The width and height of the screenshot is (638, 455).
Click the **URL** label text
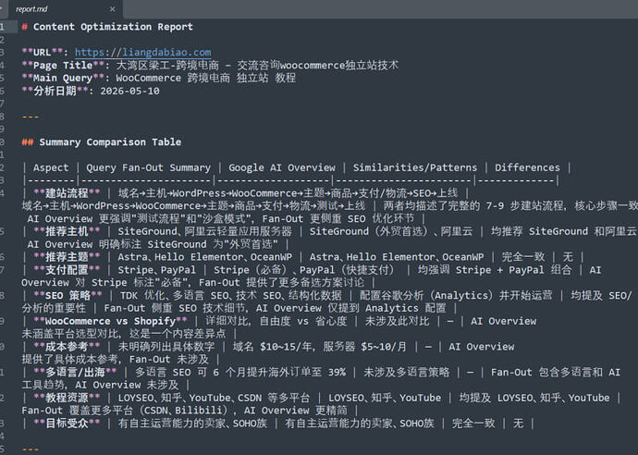(x=43, y=53)
